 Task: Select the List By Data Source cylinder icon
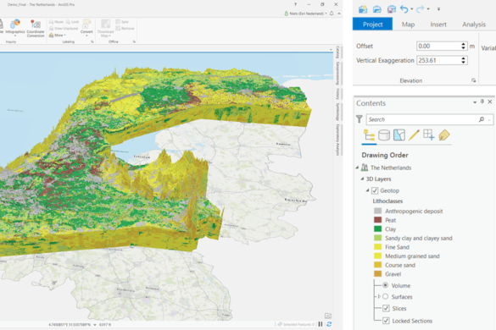pos(384,135)
